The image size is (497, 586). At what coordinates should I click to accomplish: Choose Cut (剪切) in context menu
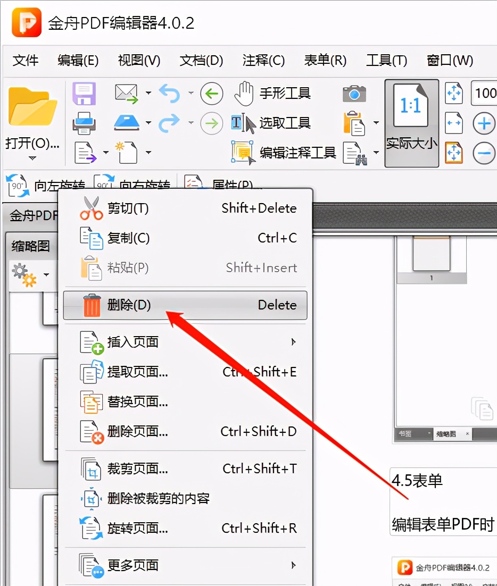click(x=185, y=208)
